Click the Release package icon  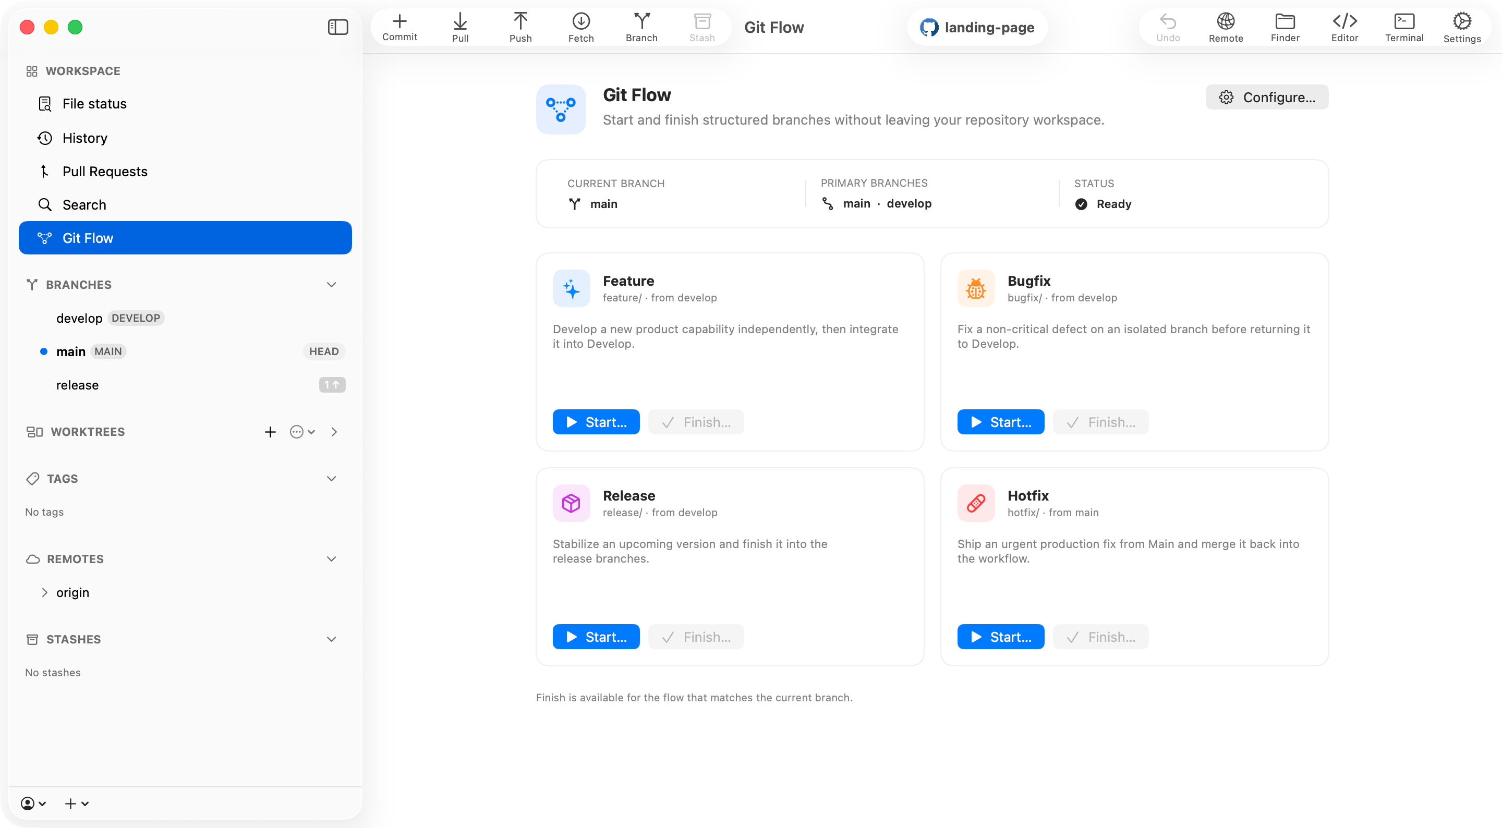[572, 503]
